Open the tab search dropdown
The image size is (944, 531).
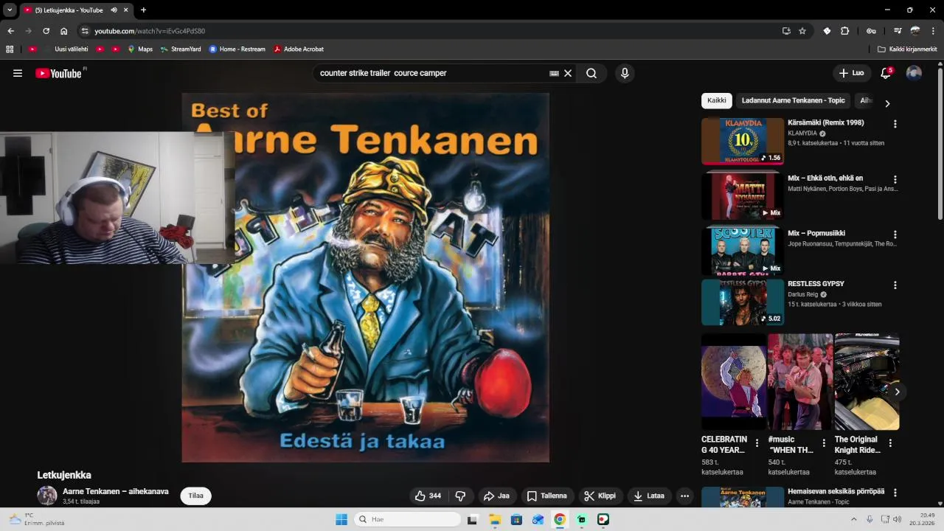pyautogui.click(x=10, y=10)
